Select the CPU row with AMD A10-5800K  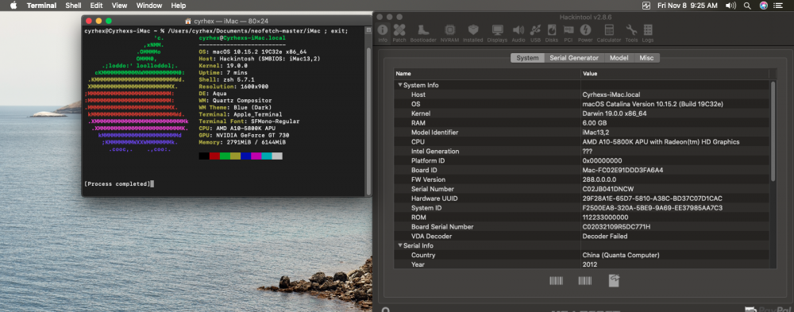click(x=581, y=142)
